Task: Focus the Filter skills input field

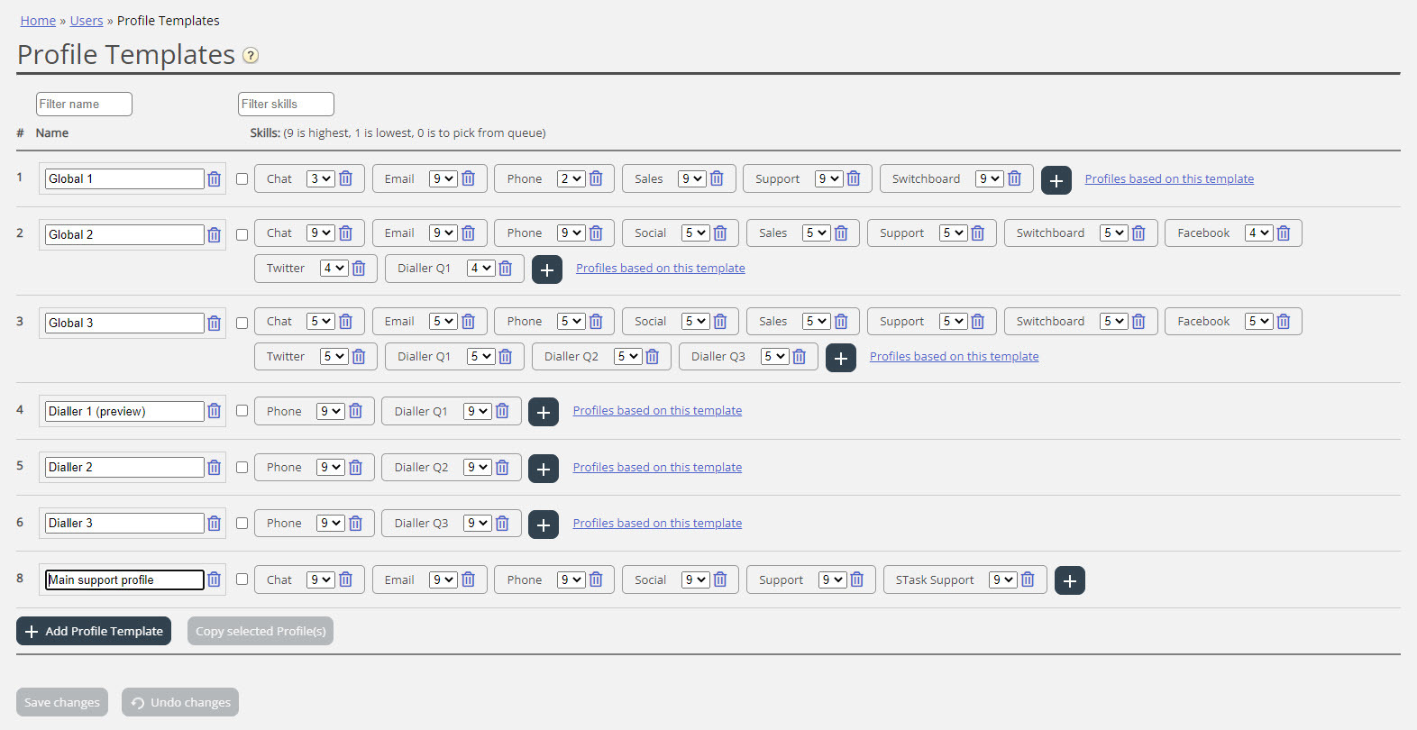Action: point(286,105)
